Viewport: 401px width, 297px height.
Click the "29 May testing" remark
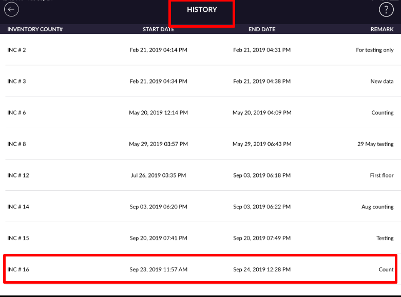click(x=375, y=144)
